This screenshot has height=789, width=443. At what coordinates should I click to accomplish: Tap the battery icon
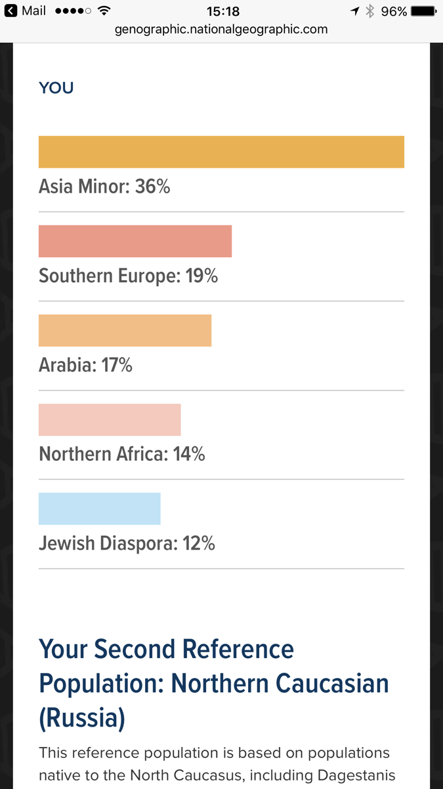click(x=424, y=11)
